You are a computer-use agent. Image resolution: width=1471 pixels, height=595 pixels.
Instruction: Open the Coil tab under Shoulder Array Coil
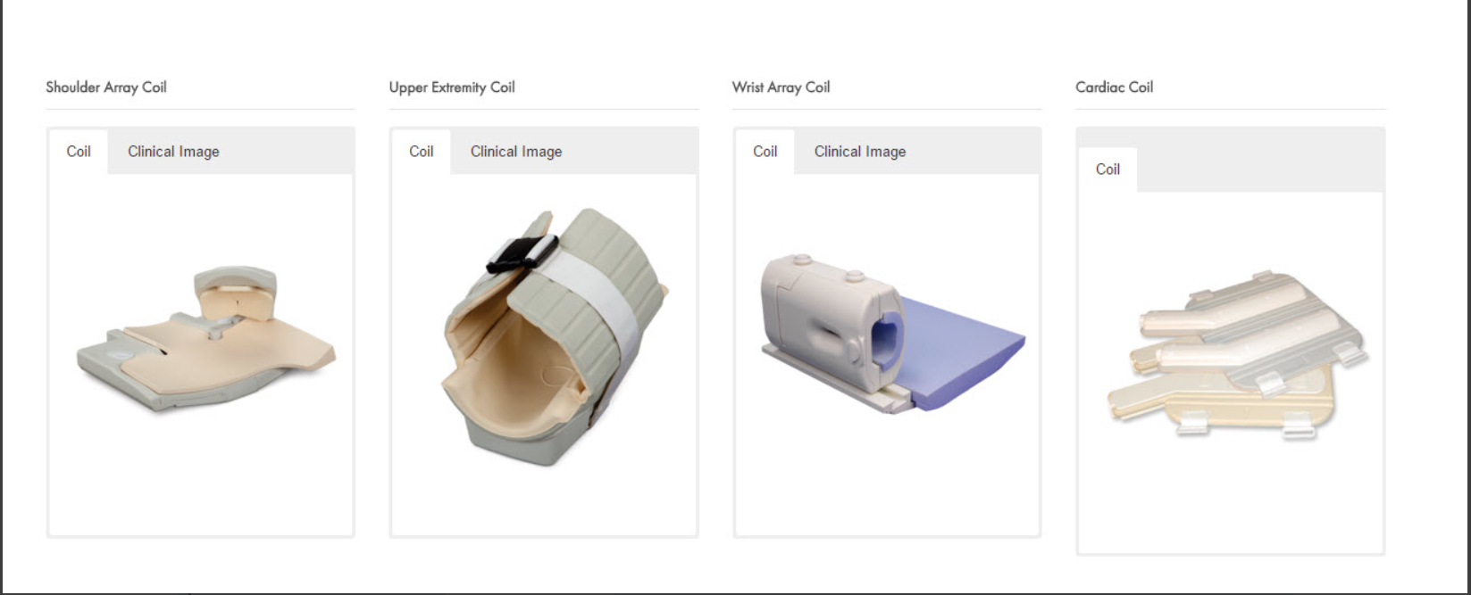(79, 152)
